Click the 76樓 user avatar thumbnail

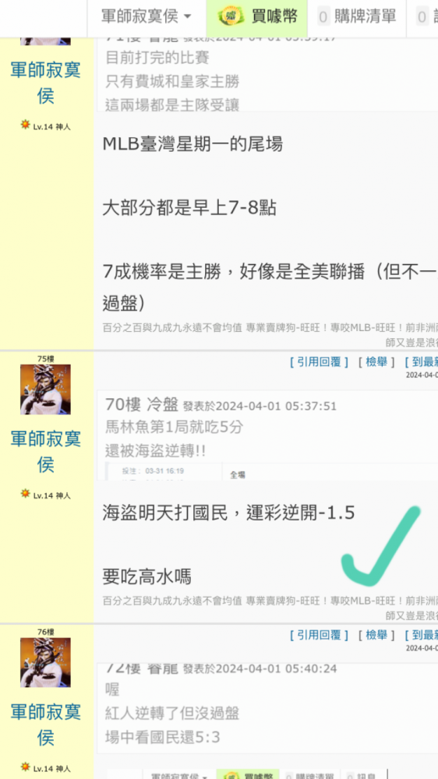(45, 663)
